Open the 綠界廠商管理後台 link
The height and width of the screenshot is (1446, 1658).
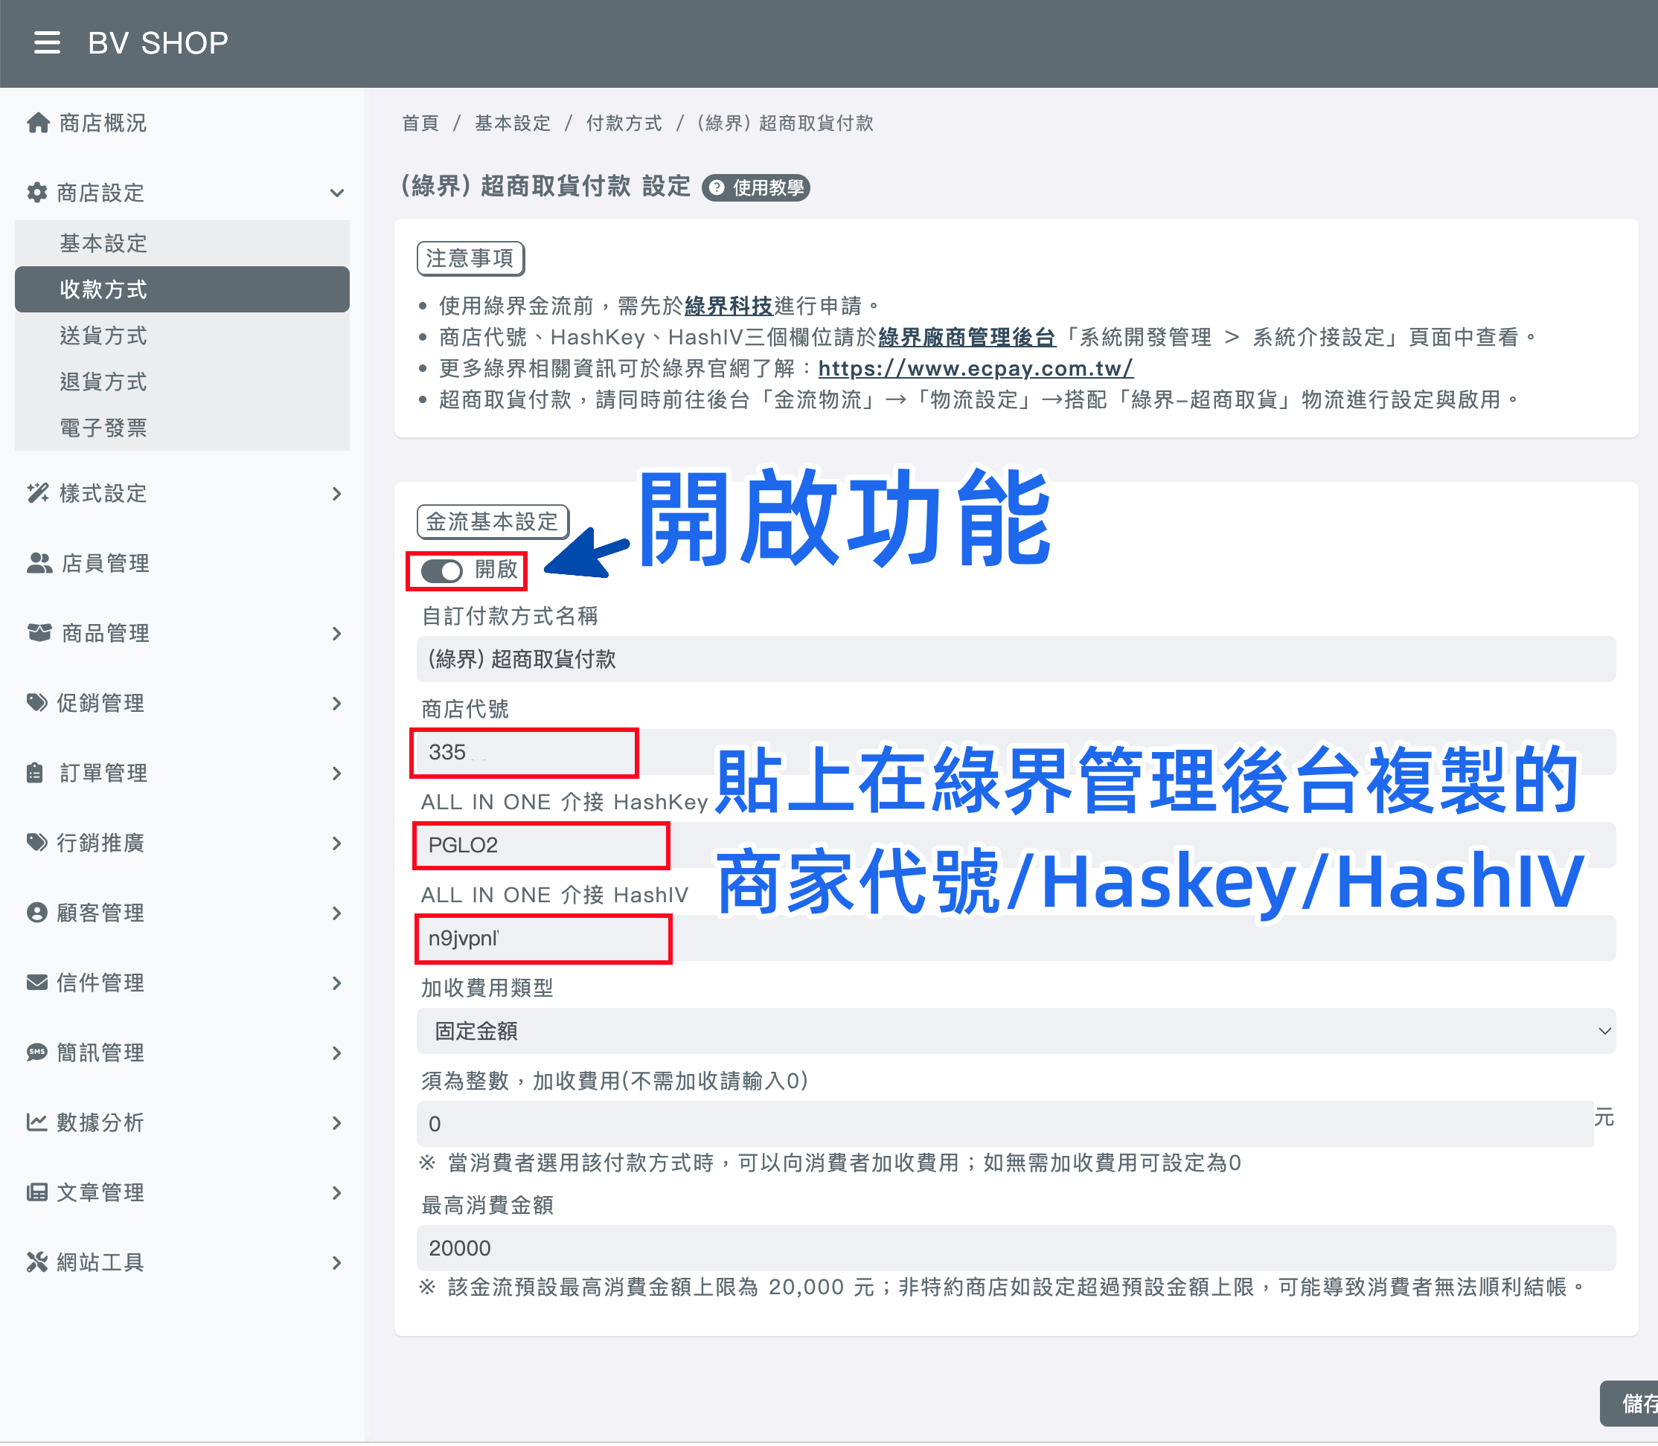point(967,337)
